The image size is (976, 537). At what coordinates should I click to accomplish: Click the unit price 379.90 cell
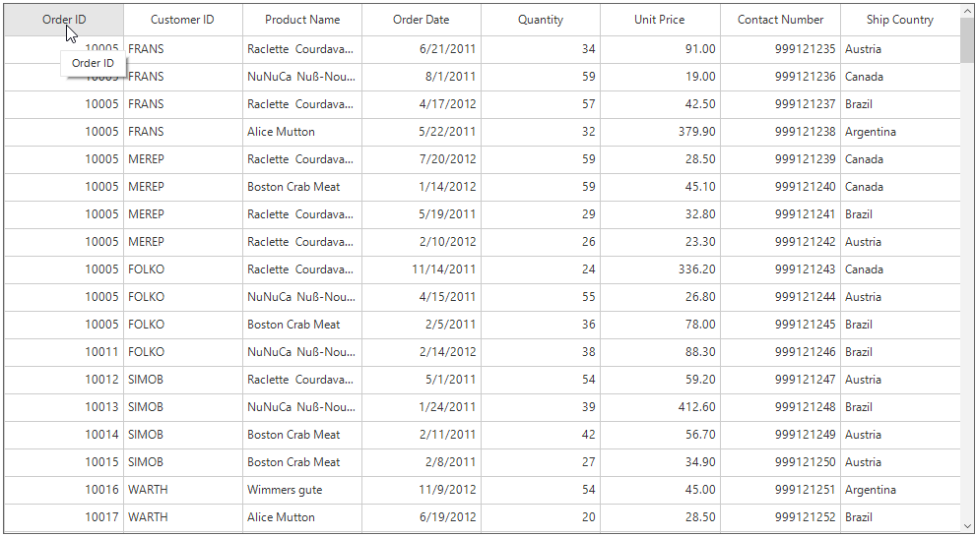pyautogui.click(x=660, y=132)
